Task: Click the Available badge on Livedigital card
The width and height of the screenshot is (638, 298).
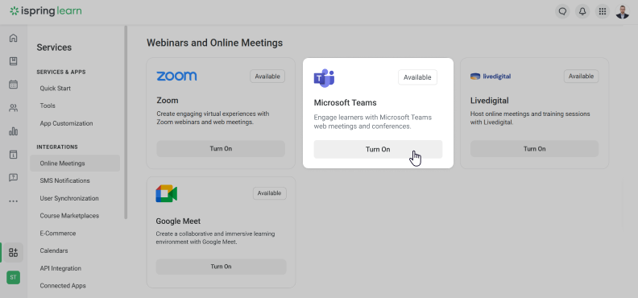Action: pos(581,76)
